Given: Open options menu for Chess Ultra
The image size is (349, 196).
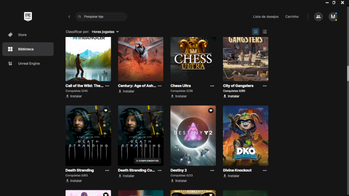Looking at the screenshot, I should (212, 86).
